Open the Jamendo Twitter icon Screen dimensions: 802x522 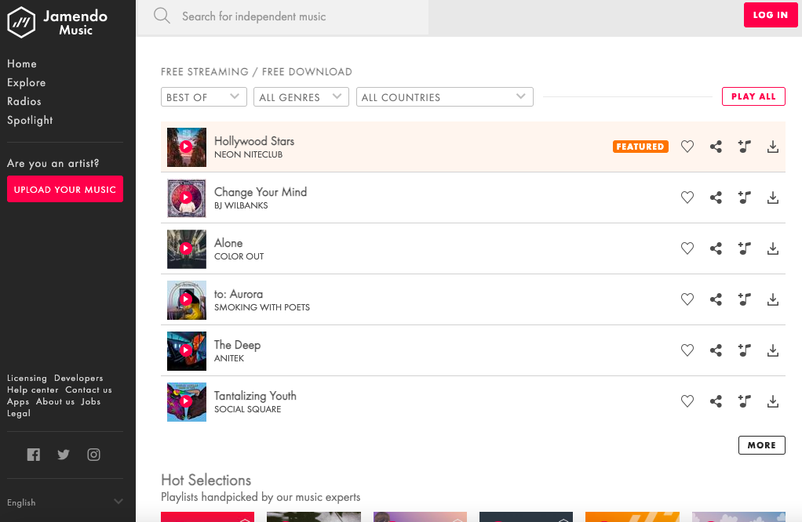click(x=64, y=455)
